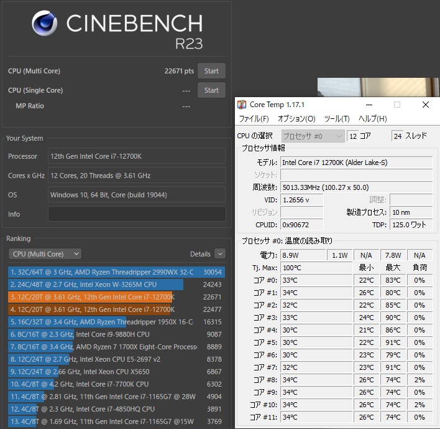Viewport: 440px width, 429px height.
Task: Click the Cores x GHz field
Action: pyautogui.click(x=137, y=176)
